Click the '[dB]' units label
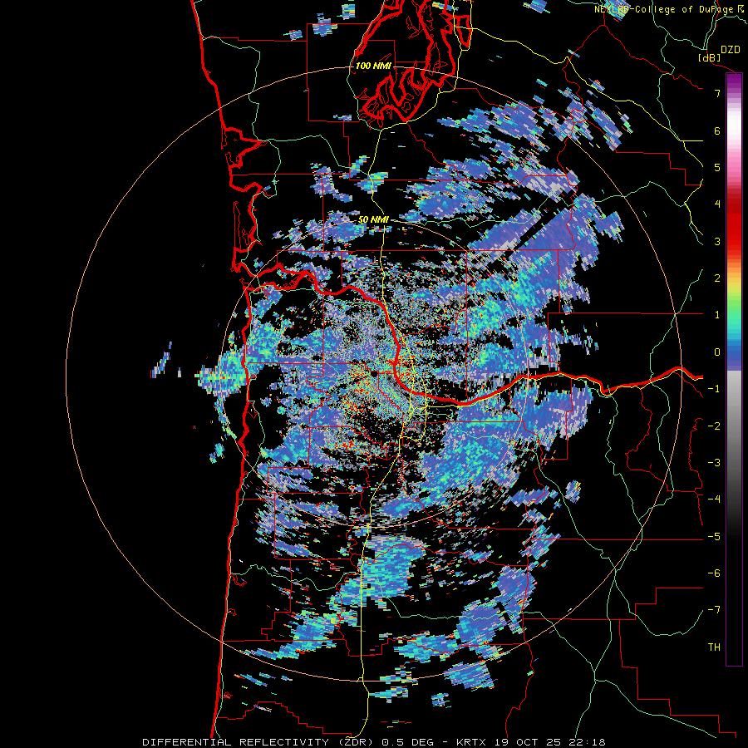Viewport: 748px width, 748px height. pos(709,57)
